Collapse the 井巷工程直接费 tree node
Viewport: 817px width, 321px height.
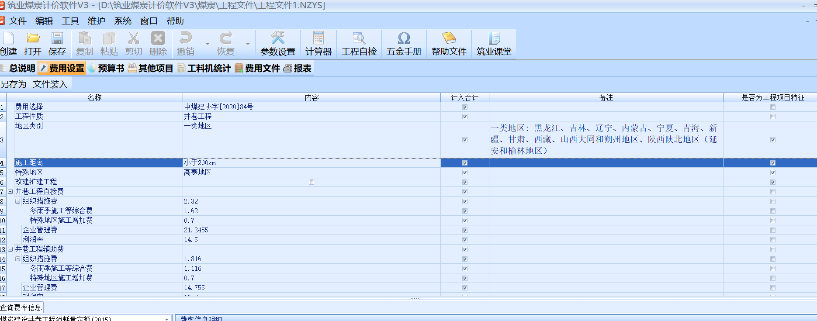10,192
